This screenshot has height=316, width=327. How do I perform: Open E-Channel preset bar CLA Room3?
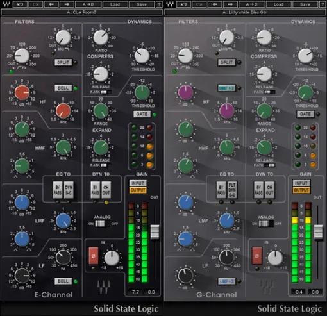coord(81,12)
